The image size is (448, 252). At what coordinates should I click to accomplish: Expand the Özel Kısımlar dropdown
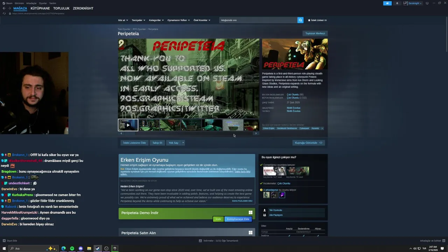pyautogui.click(x=202, y=20)
